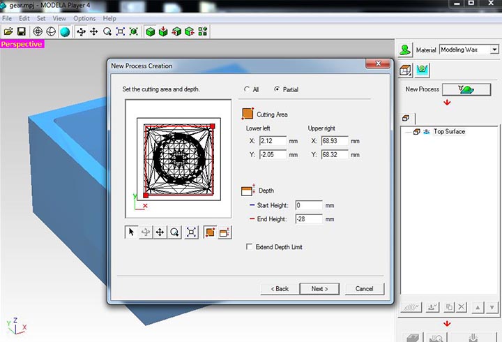Viewport: 502px width, 342px height.
Task: Click the Start Height input field
Action: point(309,205)
